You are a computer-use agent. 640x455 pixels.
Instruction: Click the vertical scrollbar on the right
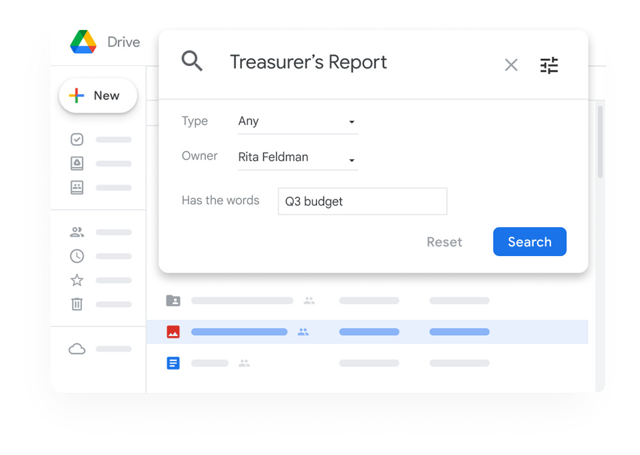(x=600, y=142)
